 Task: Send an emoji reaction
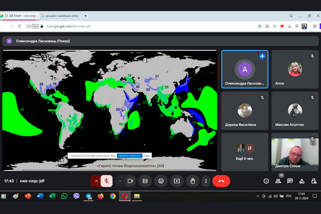click(161, 181)
